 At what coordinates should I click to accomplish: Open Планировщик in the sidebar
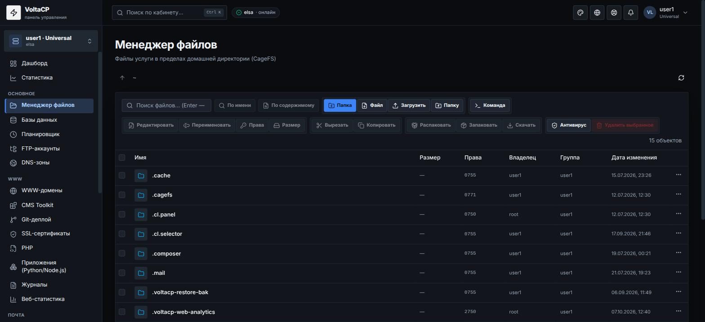coord(49,134)
